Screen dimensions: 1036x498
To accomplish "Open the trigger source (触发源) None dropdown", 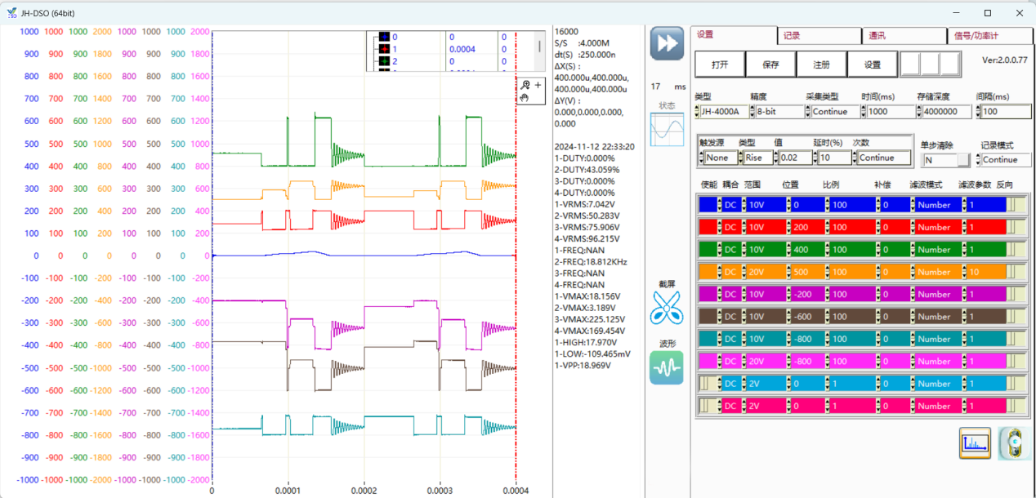I will point(720,158).
